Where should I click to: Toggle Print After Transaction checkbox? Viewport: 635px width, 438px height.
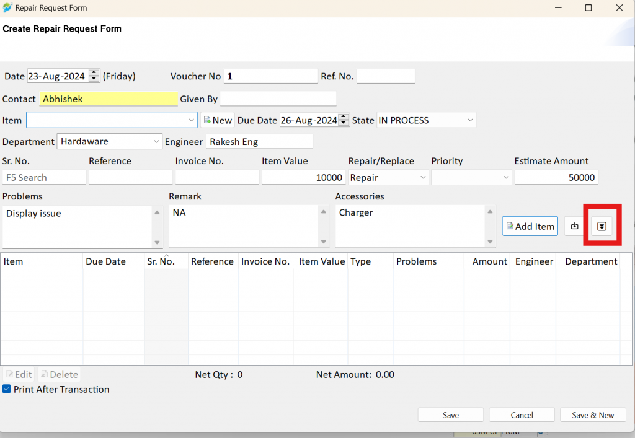6,389
